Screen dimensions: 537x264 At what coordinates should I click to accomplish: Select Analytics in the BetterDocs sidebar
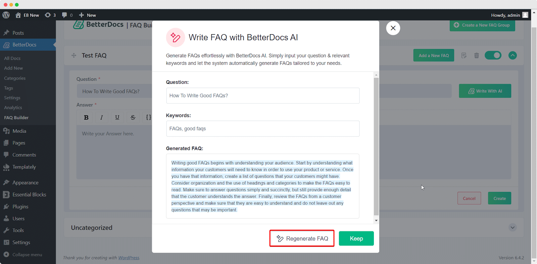(13, 107)
